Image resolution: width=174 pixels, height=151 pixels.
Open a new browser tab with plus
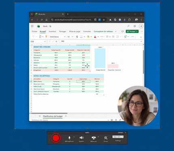click(x=67, y=14)
